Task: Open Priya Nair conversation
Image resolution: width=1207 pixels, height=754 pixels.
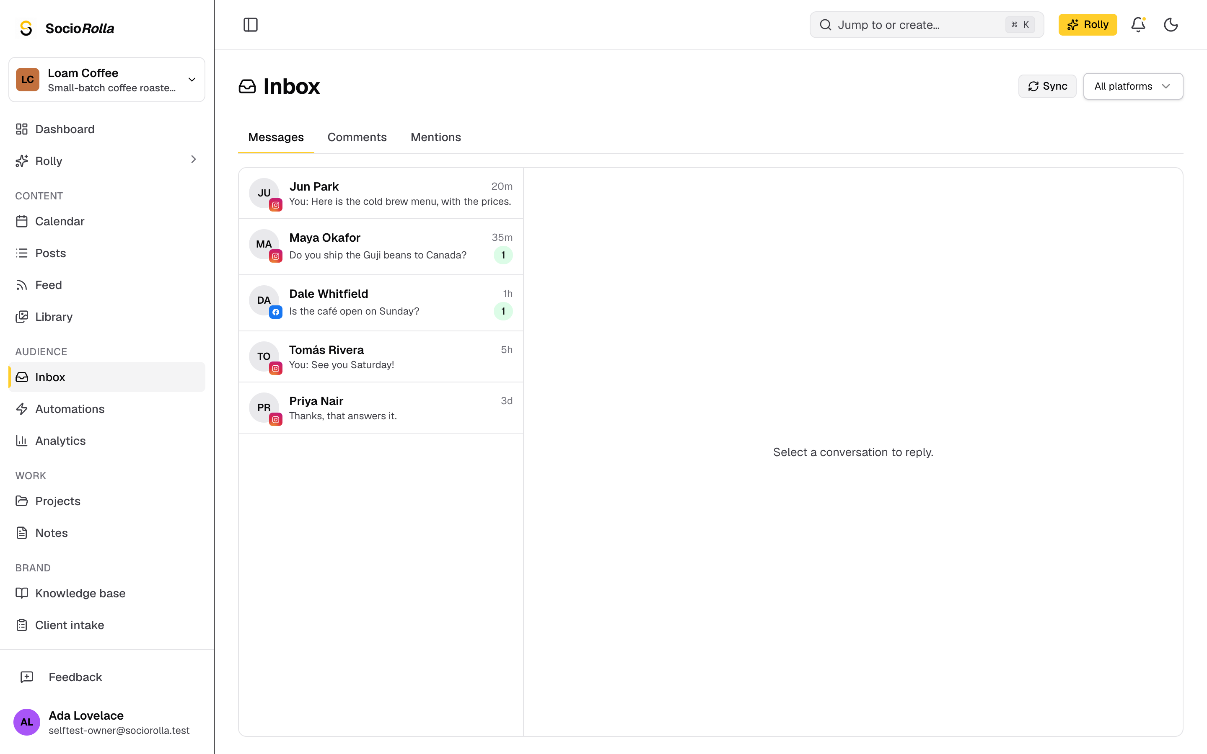Action: (x=381, y=408)
